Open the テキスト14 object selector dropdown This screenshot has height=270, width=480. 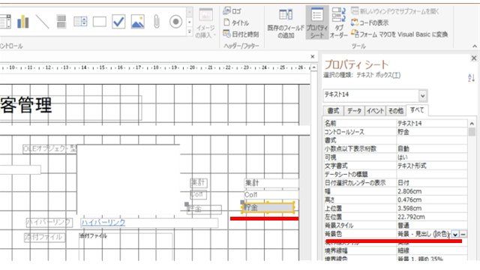coord(422,96)
